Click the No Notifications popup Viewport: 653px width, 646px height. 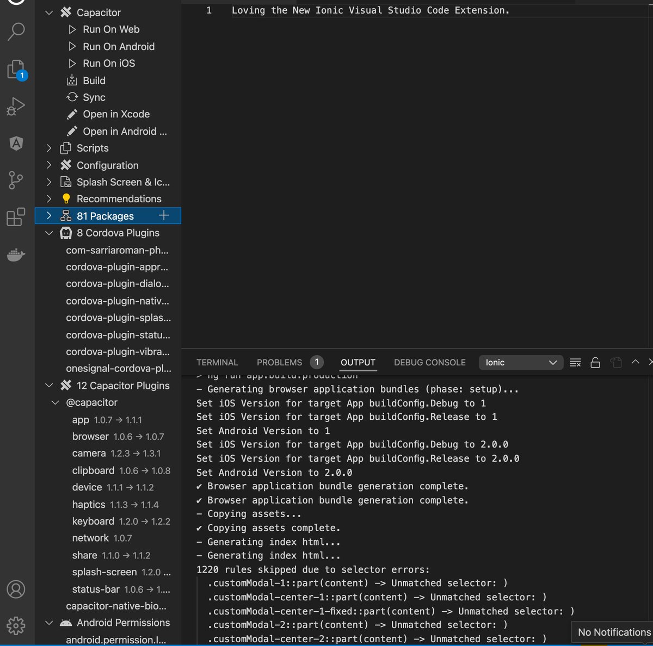(x=613, y=632)
